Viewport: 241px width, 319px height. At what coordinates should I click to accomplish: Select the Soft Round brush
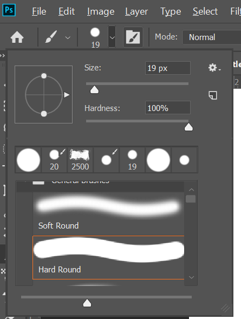point(108,213)
